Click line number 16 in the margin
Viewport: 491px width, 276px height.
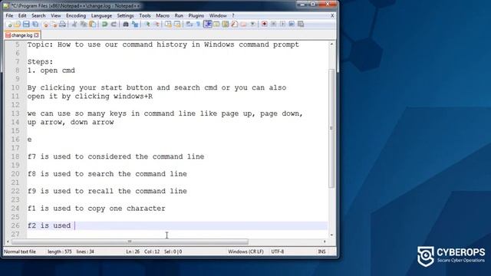[x=15, y=140]
